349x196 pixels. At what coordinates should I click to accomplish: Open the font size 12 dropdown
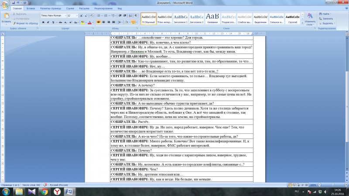[x=77, y=16]
